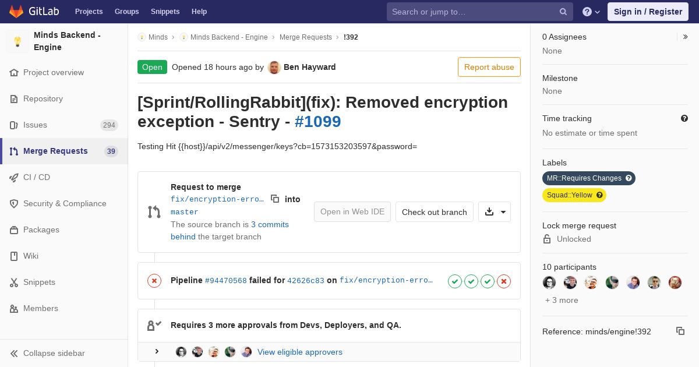Click the search magnifier icon
The width and height of the screenshot is (699, 367).
[563, 12]
